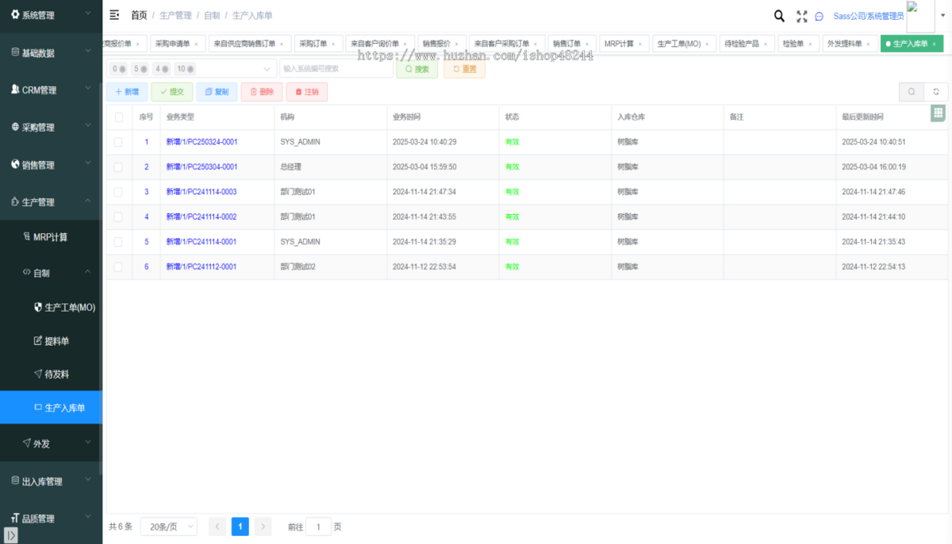
Task: Toggle fullscreen mode icon
Action: [802, 16]
